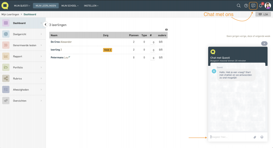Click the Afwezigheden checklist icon
273x148 pixels.
6,89
